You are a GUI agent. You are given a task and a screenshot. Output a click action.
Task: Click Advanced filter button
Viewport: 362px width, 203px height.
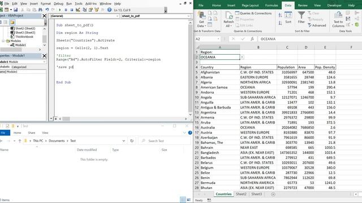317,25
